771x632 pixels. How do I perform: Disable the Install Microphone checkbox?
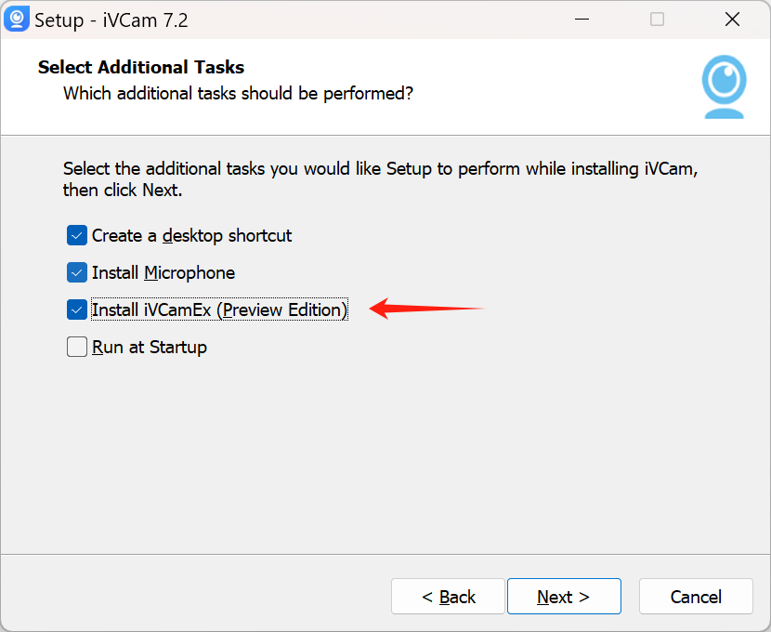coord(77,272)
